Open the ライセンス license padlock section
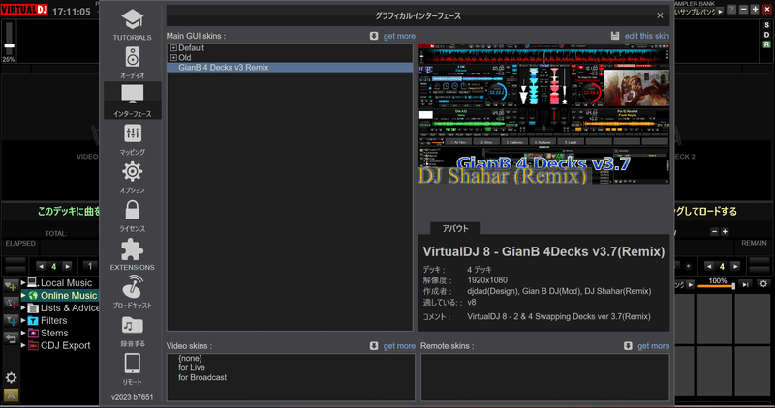This screenshot has height=408, width=775. (132, 217)
